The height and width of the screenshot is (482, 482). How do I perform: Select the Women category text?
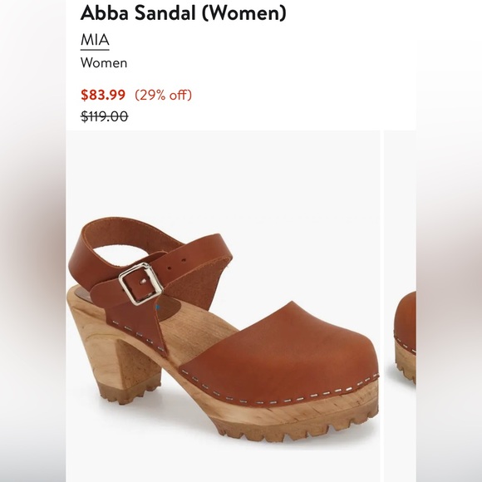(x=104, y=63)
